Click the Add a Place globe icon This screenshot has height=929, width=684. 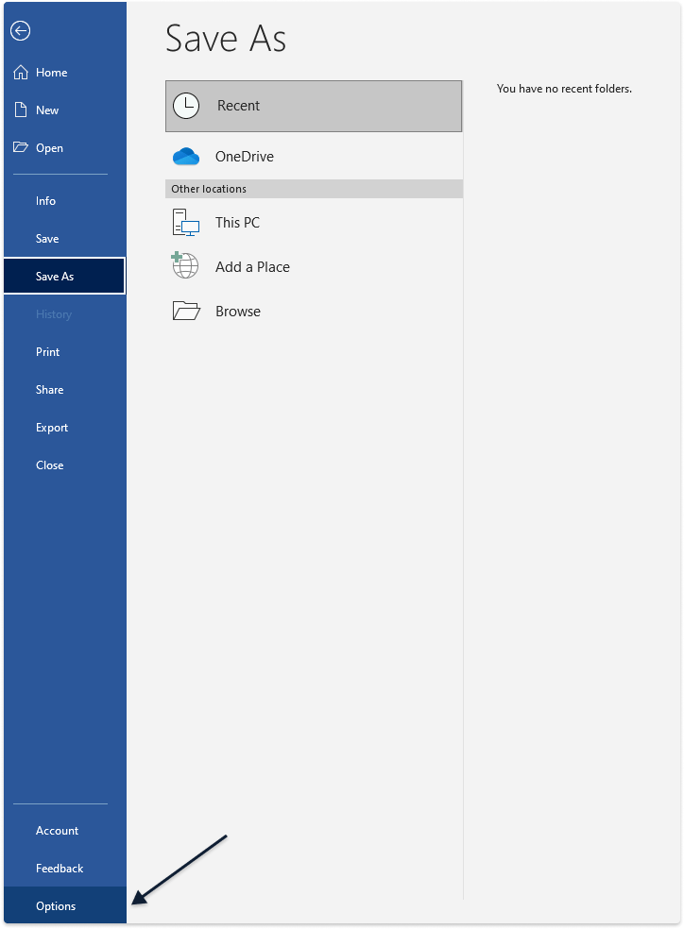185,265
